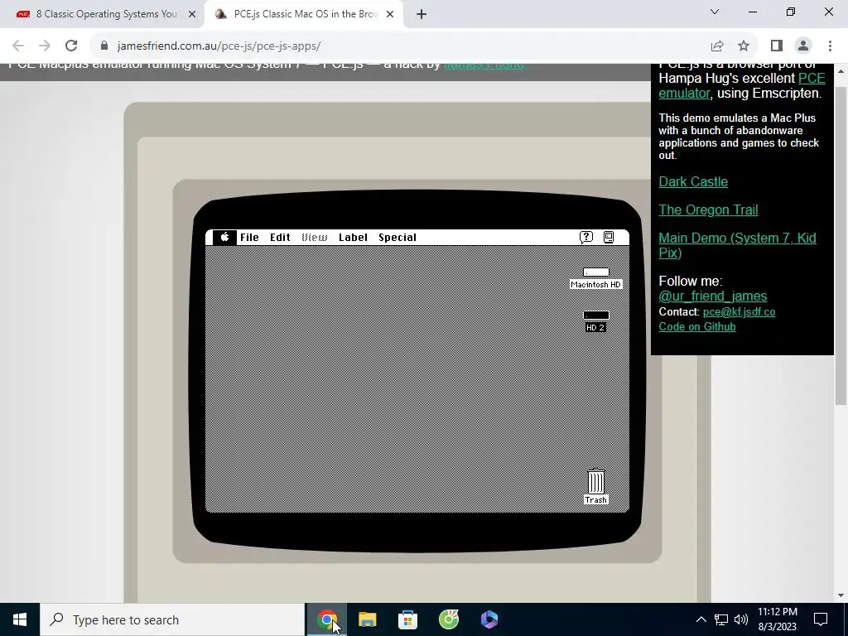
Task: Click the scrollbar down arrow
Action: pyautogui.click(x=841, y=595)
